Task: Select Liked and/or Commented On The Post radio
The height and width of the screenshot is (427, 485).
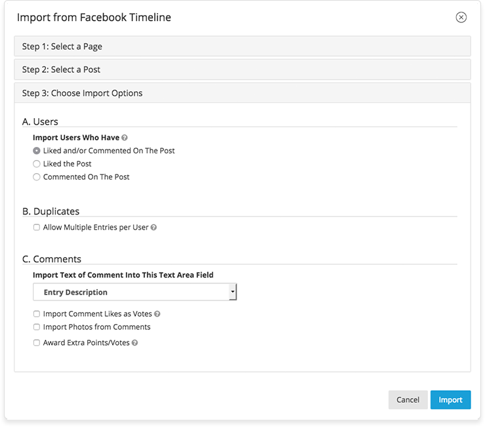Action: (37, 151)
